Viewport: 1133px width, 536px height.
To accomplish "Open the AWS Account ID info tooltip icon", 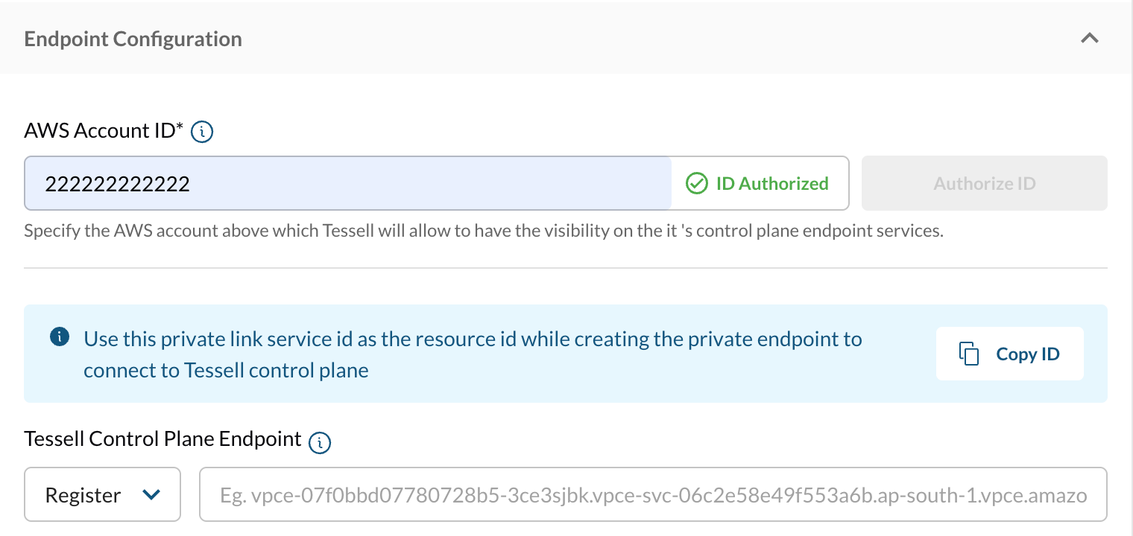I will click(x=202, y=133).
